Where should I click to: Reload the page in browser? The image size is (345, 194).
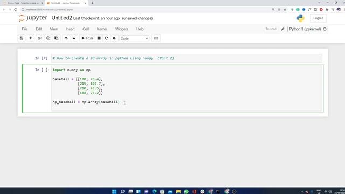[x=16, y=10]
